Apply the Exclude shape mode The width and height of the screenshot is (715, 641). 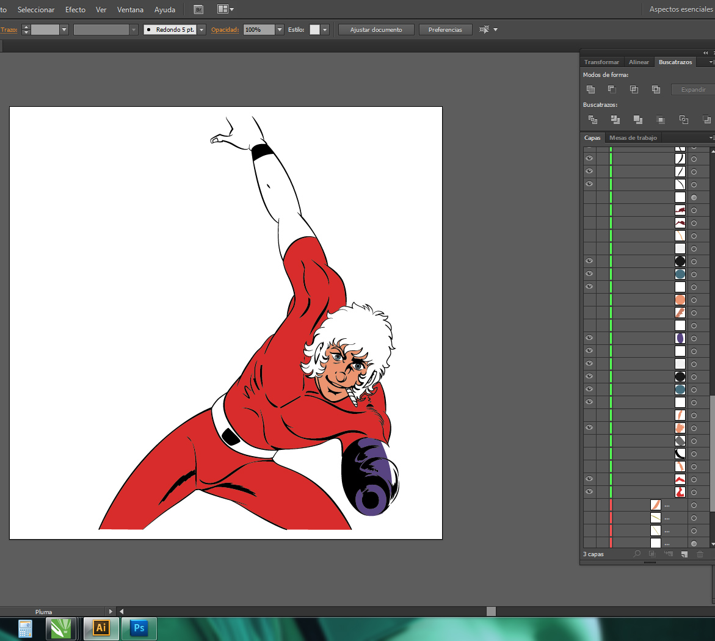(656, 89)
